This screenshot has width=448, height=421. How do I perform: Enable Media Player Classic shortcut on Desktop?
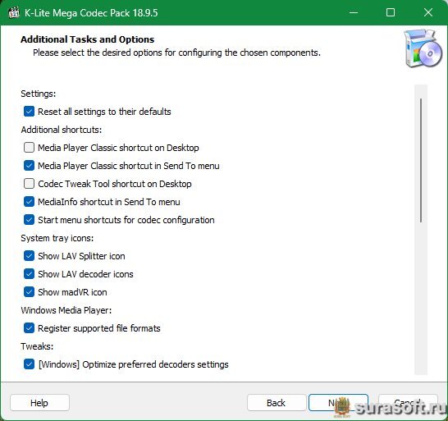[x=30, y=148]
